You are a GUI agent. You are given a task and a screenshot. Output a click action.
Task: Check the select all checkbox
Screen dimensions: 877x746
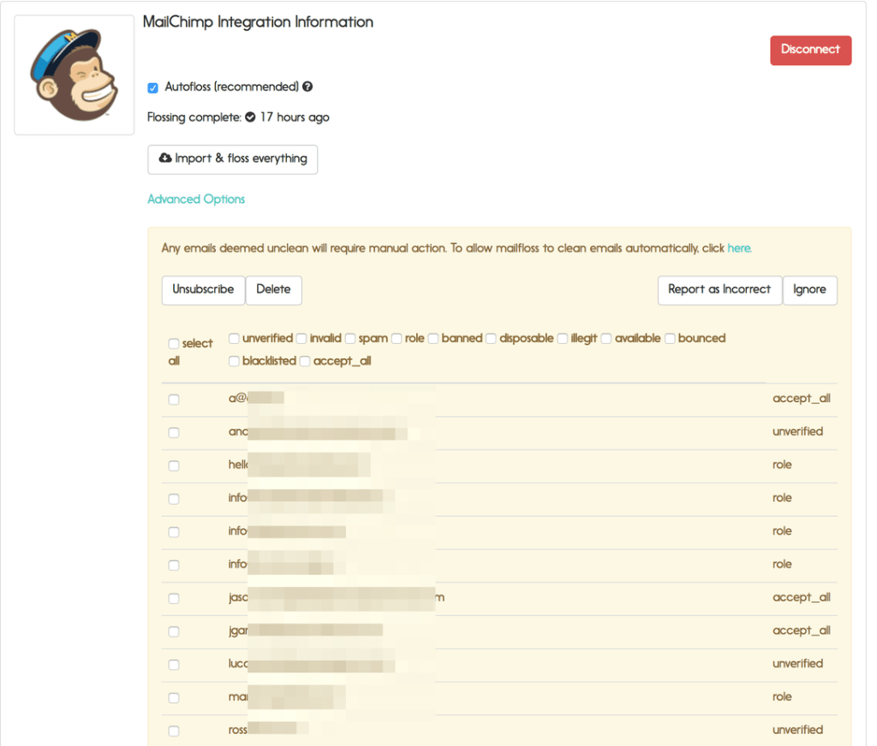(x=174, y=344)
